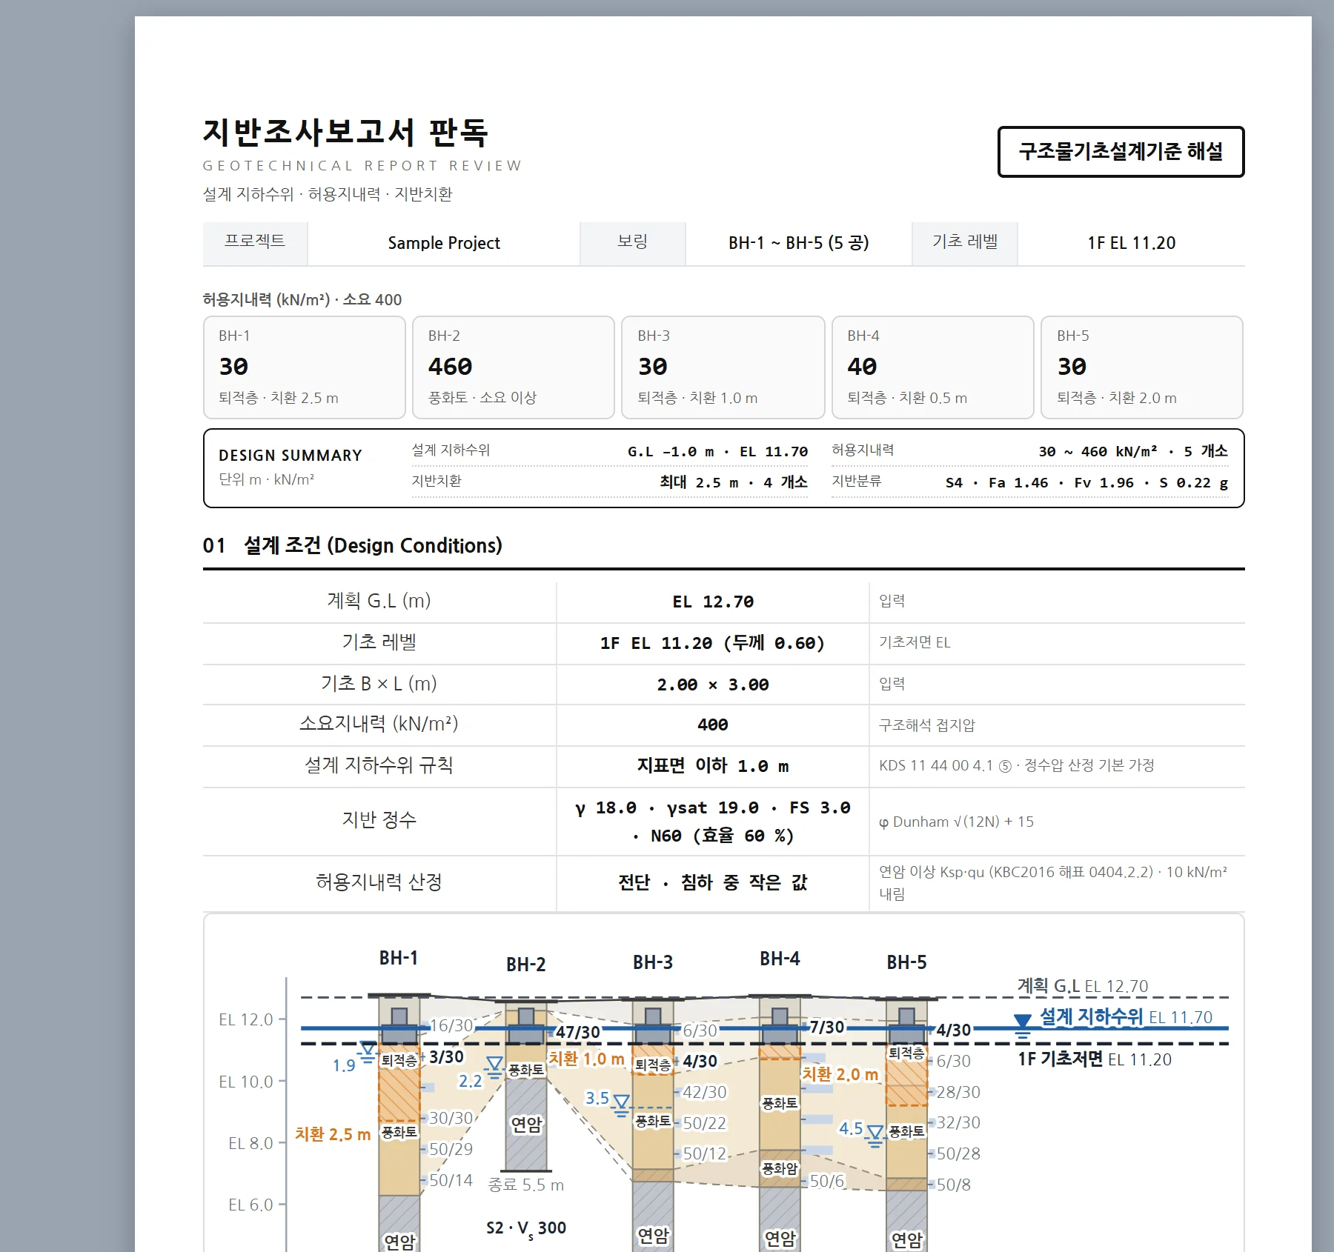Click the Sample Project value
Image resolution: width=1334 pixels, height=1252 pixels.
click(444, 243)
